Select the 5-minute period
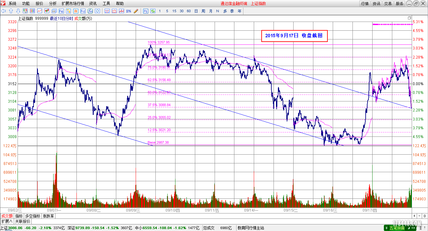This screenshot has width=428, height=231. coord(167,11)
